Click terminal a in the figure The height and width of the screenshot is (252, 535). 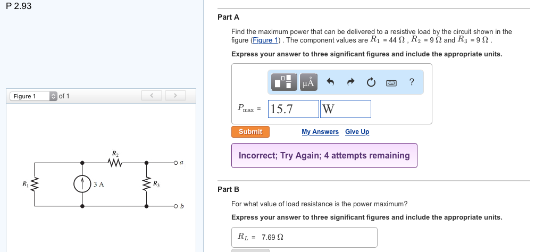(x=175, y=163)
